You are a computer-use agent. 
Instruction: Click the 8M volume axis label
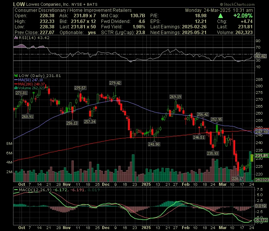[x=9, y=144]
